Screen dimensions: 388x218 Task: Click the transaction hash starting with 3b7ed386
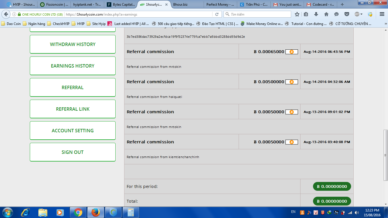186,37
